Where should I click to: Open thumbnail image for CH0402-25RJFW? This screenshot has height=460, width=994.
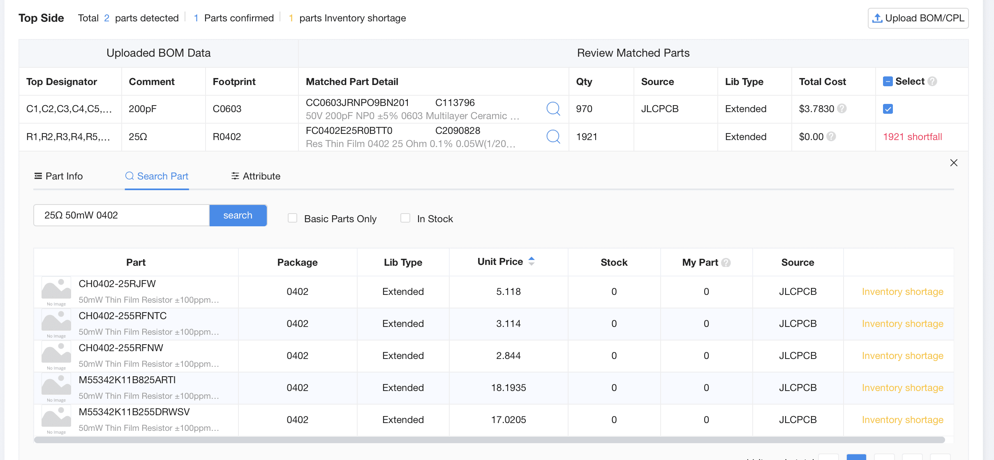tap(56, 292)
